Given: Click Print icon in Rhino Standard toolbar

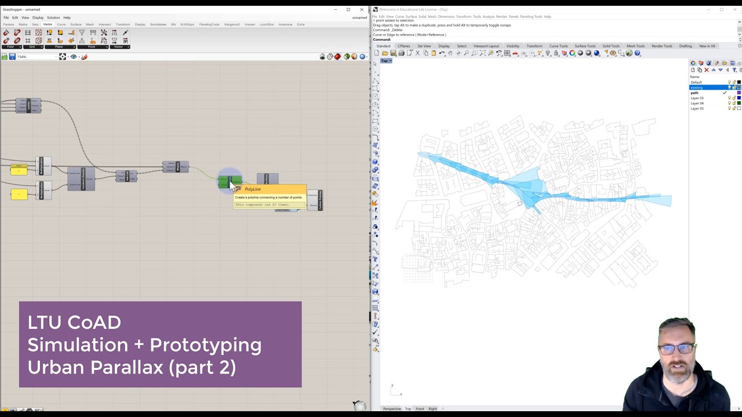Looking at the screenshot, I should click(401, 53).
